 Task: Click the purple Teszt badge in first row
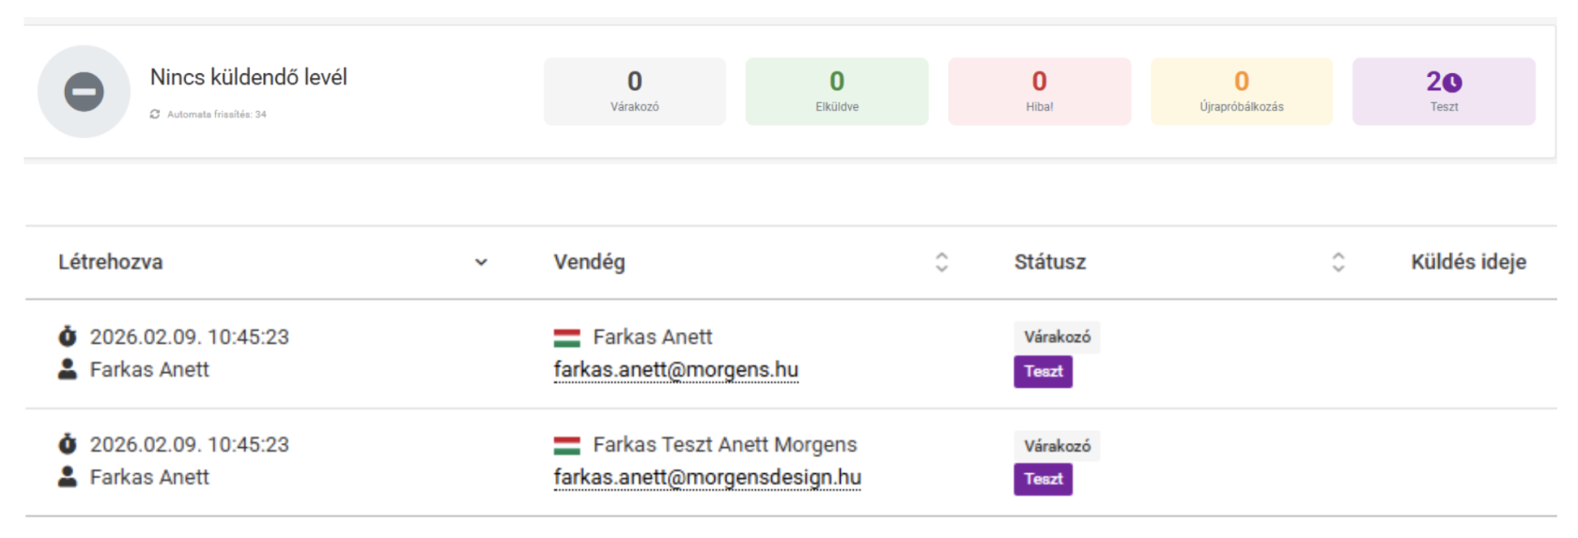coord(1043,372)
